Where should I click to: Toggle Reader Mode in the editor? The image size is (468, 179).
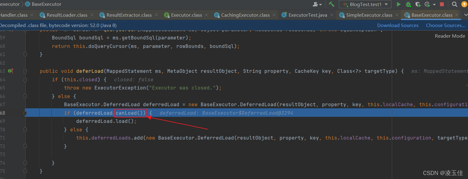pyautogui.click(x=450, y=36)
